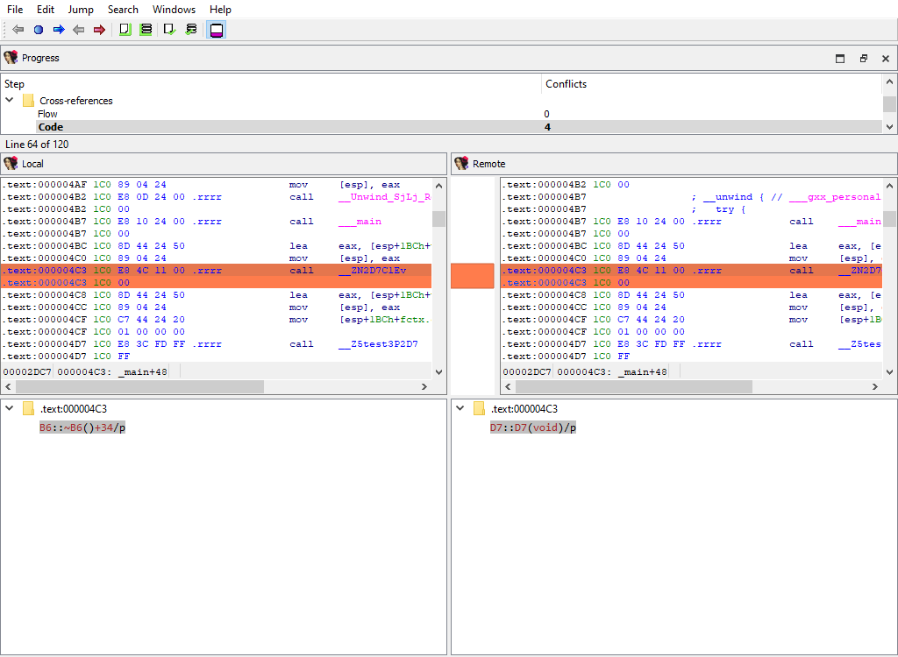Click the blue circle toolbar icon

(x=39, y=30)
